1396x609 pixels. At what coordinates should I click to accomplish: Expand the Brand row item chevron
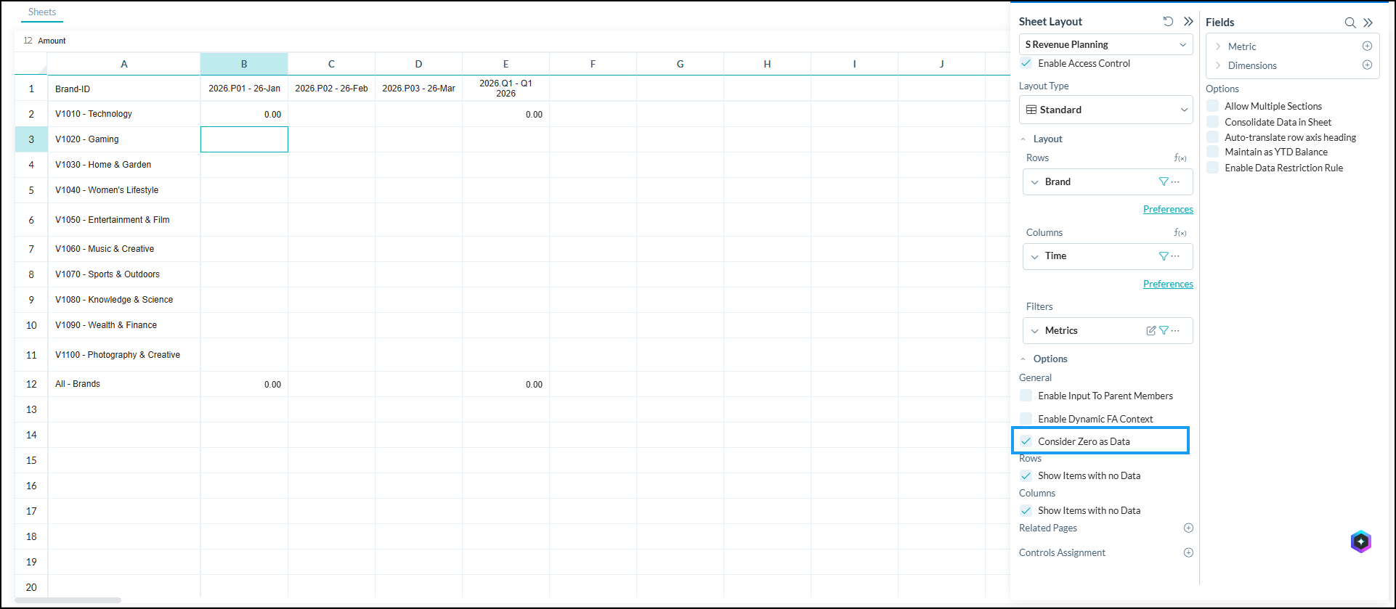[1035, 182]
